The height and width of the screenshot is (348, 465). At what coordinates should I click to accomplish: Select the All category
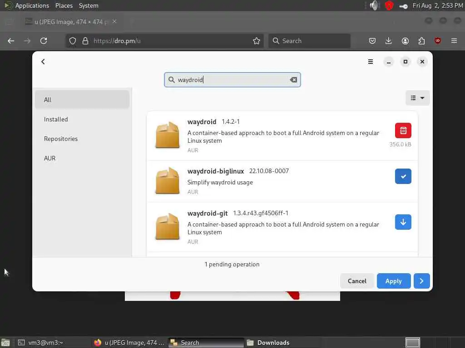(82, 100)
